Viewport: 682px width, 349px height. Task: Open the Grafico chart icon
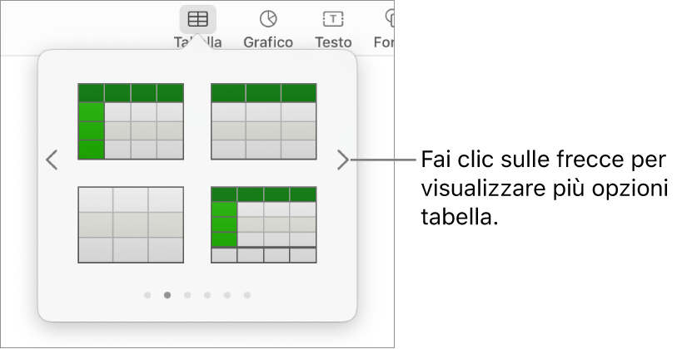tap(268, 19)
